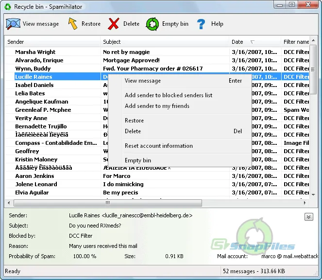The image size is (322, 280).
Task: Click the '100.00 %' spam probability value
Action: tap(85, 256)
